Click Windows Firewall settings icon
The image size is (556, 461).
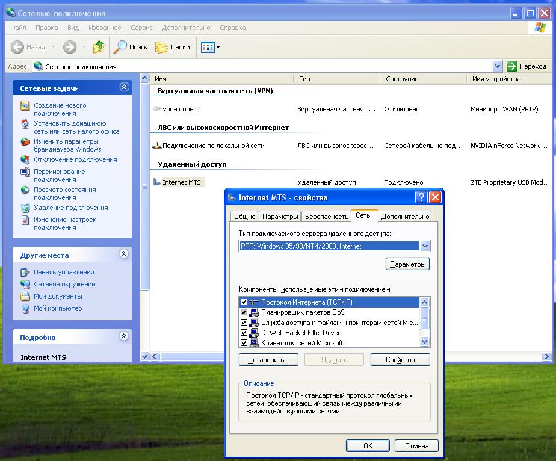coord(25,142)
